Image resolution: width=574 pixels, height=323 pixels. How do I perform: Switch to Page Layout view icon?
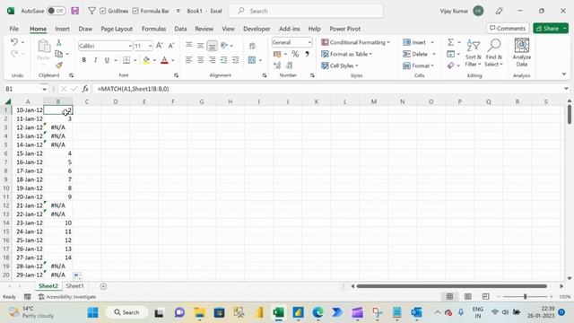pyautogui.click(x=467, y=297)
